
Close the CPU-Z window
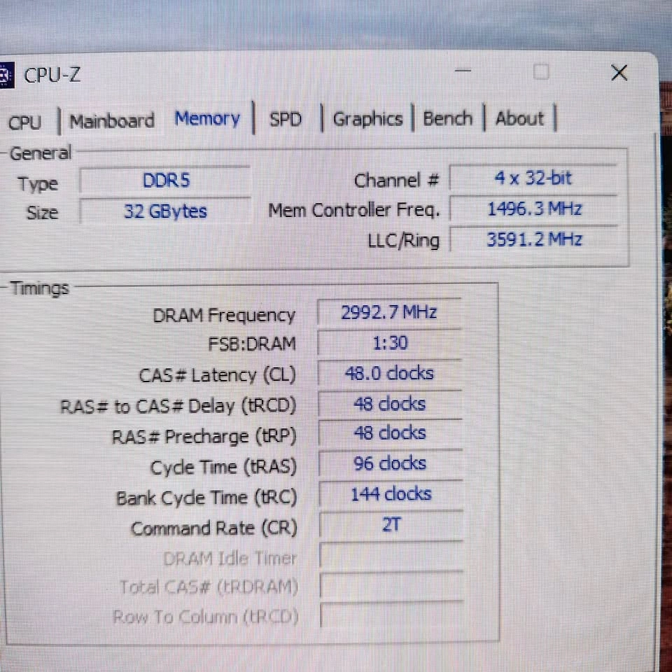[x=619, y=73]
